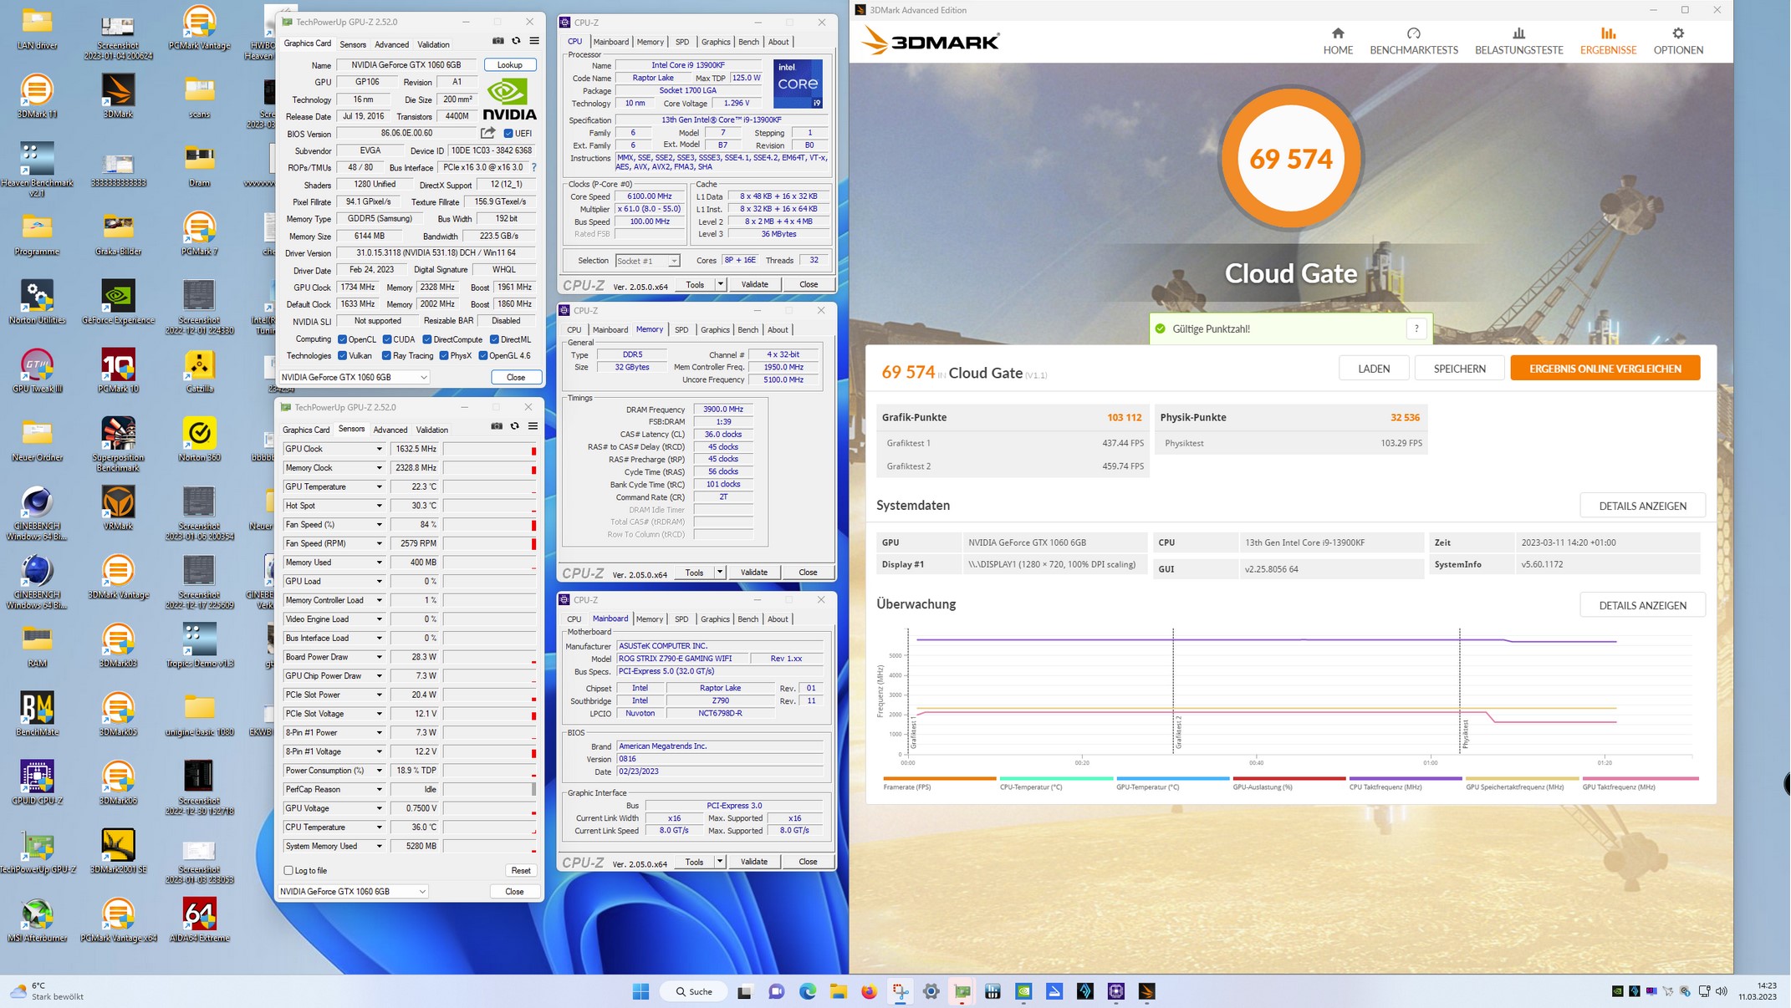Open GPU selector dropdown in upper GPU-Z
This screenshot has width=1791, height=1008.
click(354, 377)
